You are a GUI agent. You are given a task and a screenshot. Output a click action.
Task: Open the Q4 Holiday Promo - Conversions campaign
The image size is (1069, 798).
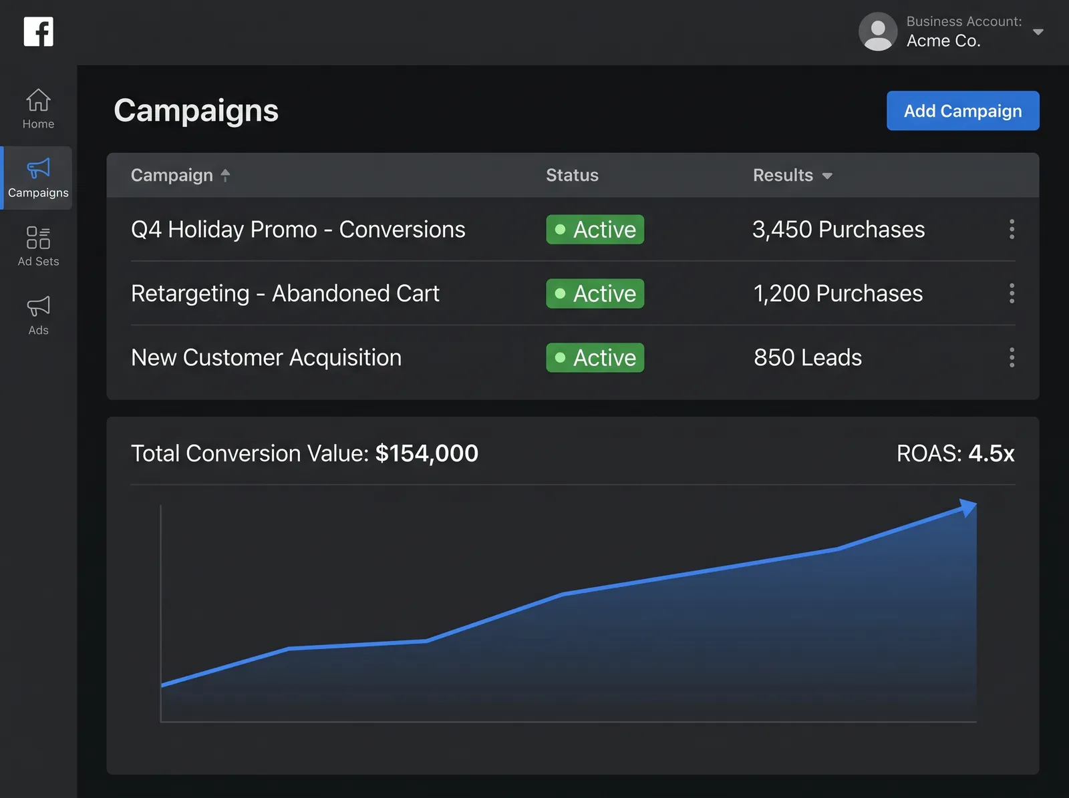pyautogui.click(x=298, y=229)
